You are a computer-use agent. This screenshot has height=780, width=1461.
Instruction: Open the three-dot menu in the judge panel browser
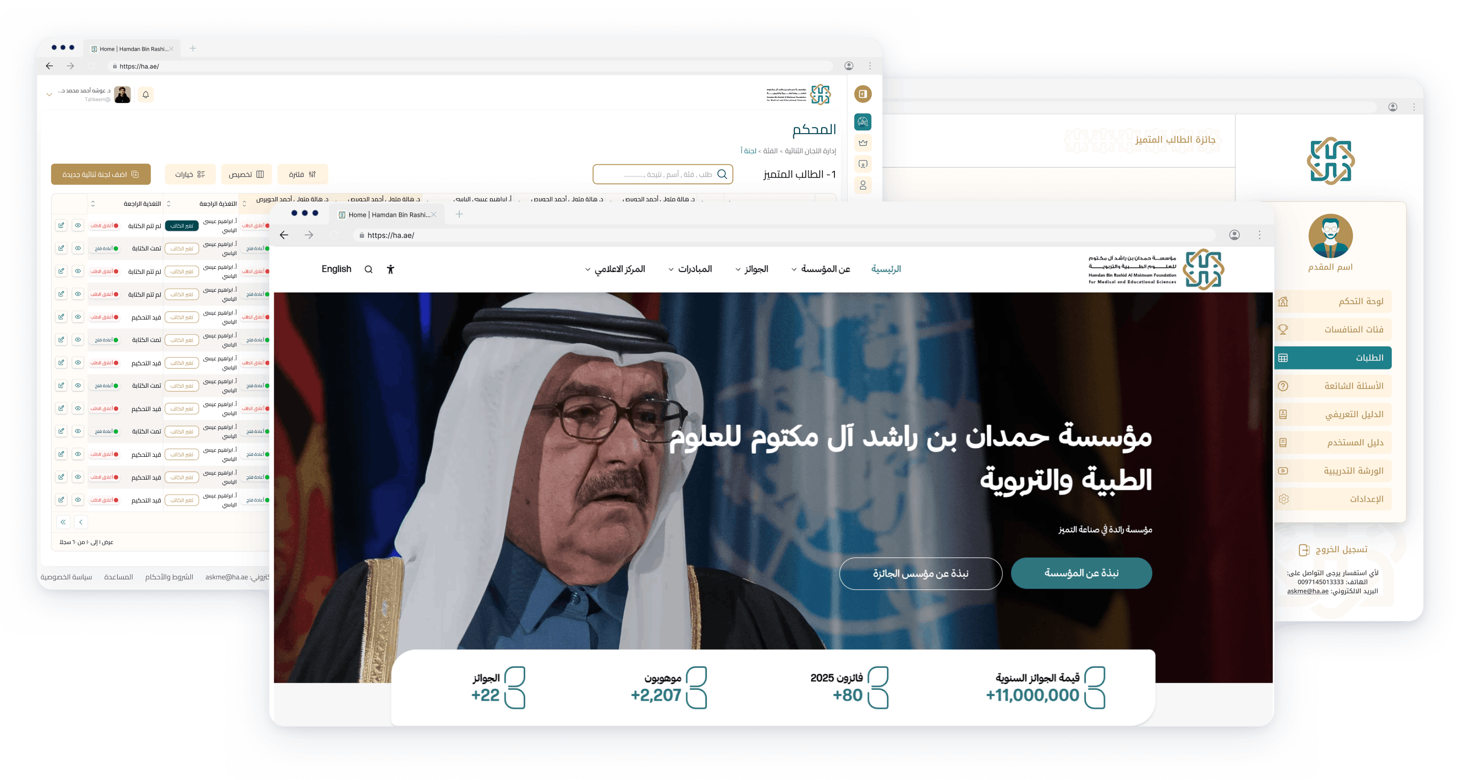[x=870, y=66]
